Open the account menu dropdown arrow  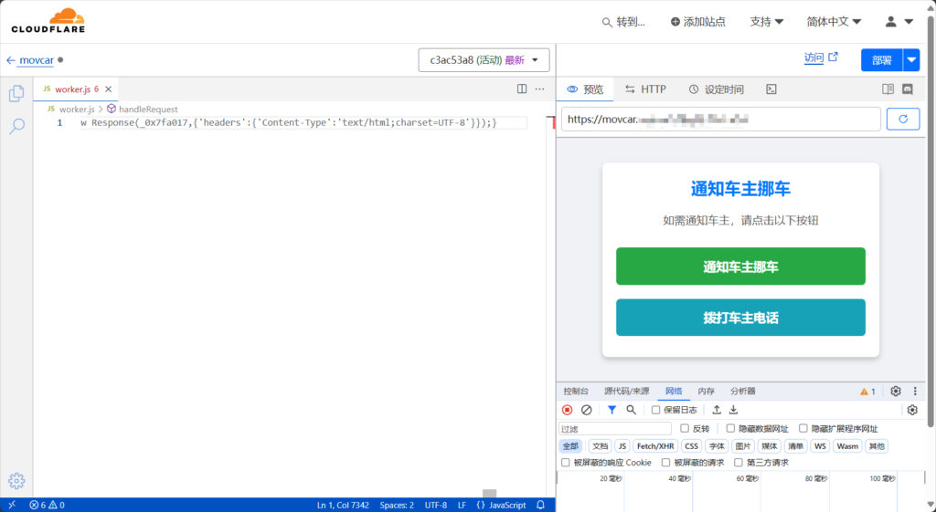[x=909, y=22]
